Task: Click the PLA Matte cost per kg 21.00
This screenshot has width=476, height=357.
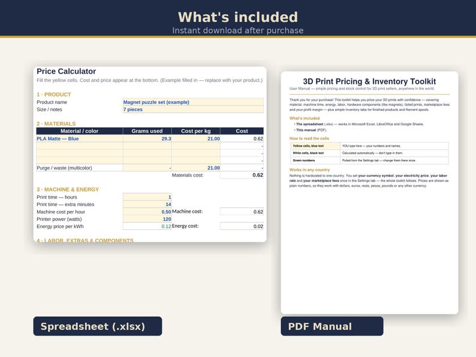Action: click(x=196, y=138)
